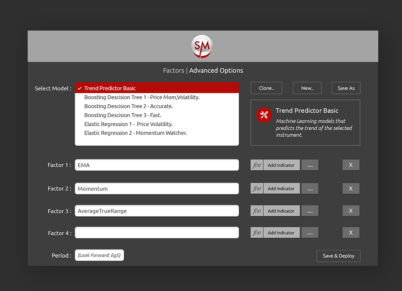The width and height of the screenshot is (402, 291).
Task: Click the Clone.. button
Action: pos(266,88)
